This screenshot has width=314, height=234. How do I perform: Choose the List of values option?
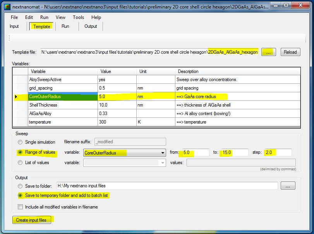pyautogui.click(x=20, y=163)
